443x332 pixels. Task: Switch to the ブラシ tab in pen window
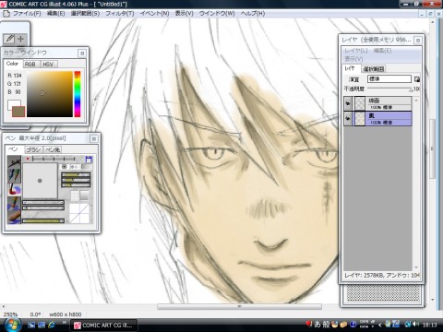(x=33, y=149)
